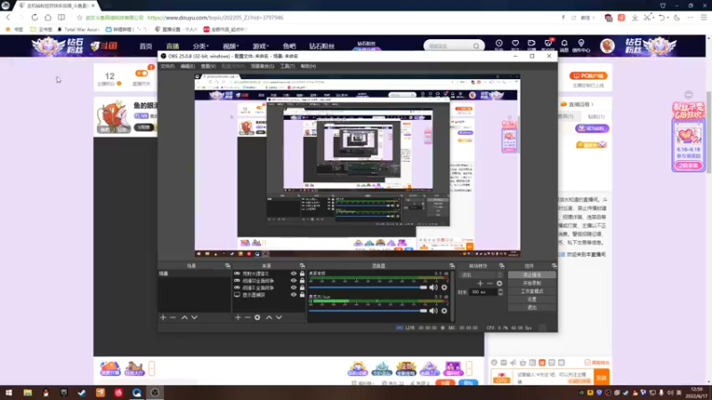Open the OBS Scene Collection menu
This screenshot has height=400, width=712.
click(263, 66)
